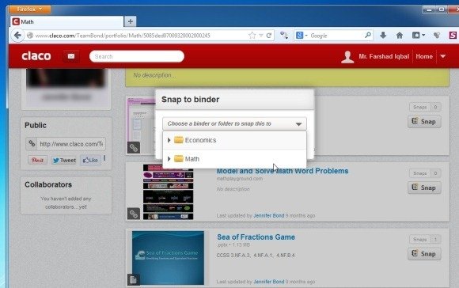The width and height of the screenshot is (459, 288).
Task: Open Firefox downloads arrow icon
Action: click(x=383, y=36)
